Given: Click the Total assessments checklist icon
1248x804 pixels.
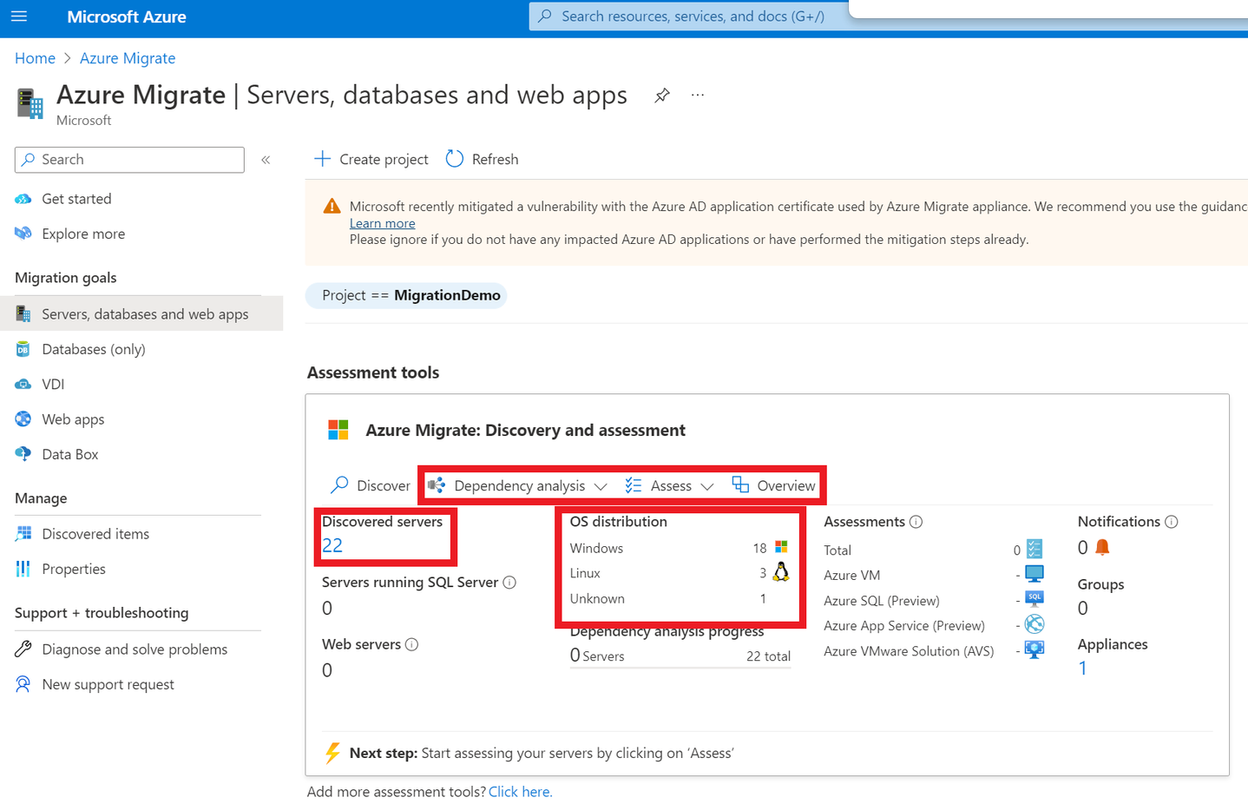Looking at the screenshot, I should pyautogui.click(x=1035, y=549).
